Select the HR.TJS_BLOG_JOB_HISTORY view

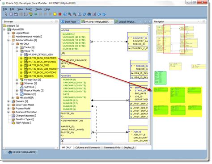pyautogui.click(x=43, y=69)
